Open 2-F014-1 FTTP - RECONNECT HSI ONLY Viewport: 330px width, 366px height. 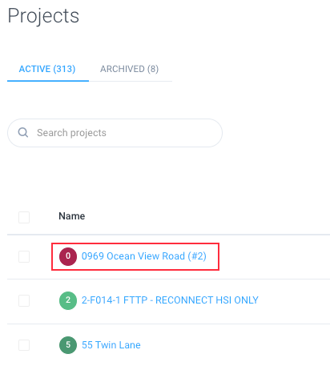(x=170, y=300)
